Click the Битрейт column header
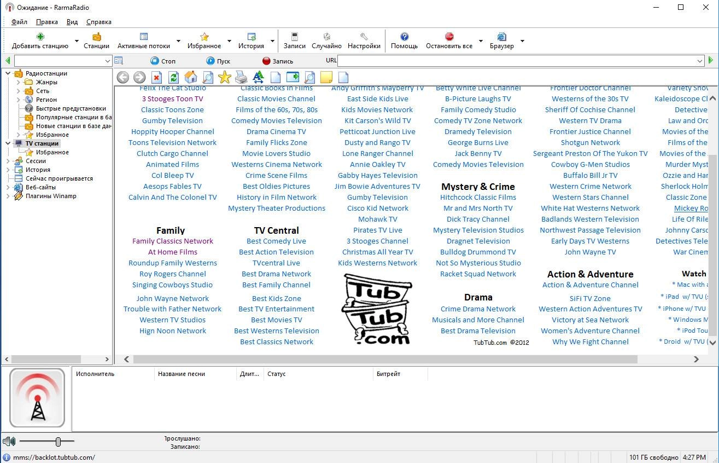The width and height of the screenshot is (719, 463). pos(400,374)
